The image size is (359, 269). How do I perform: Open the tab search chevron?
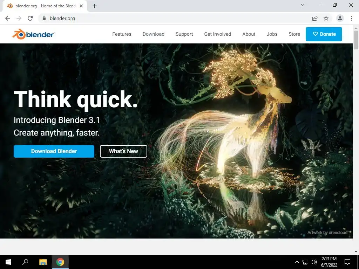(303, 5)
